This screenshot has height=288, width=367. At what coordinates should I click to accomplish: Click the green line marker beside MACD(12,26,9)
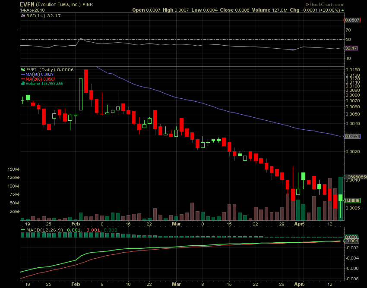[23, 230]
